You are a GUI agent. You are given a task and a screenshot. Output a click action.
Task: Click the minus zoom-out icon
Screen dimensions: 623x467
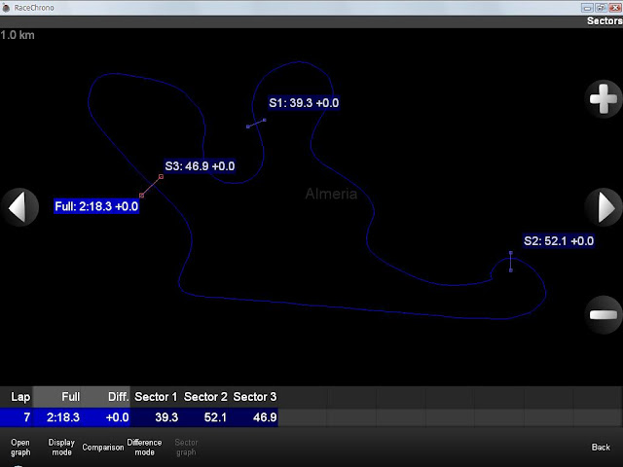[603, 314]
